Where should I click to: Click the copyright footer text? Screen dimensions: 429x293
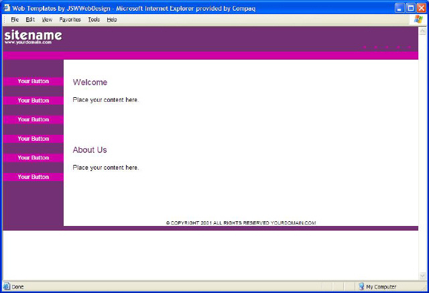[241, 223]
